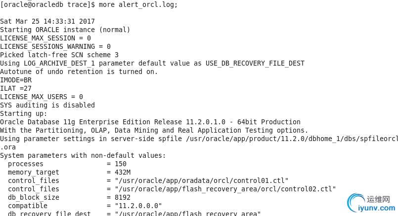The width and height of the screenshot is (398, 216).
Task: Click the "more alert_orcl.log;" command text
Action: (x=142, y=4)
